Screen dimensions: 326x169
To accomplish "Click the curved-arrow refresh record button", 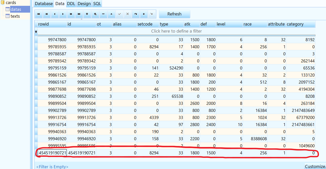I will (x=136, y=14).
